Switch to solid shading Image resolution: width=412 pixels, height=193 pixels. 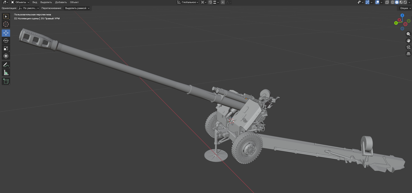click(397, 2)
